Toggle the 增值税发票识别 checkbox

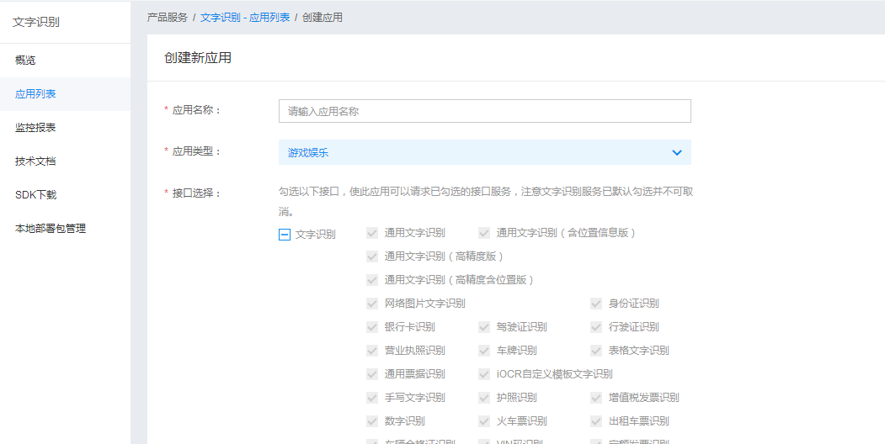(596, 398)
